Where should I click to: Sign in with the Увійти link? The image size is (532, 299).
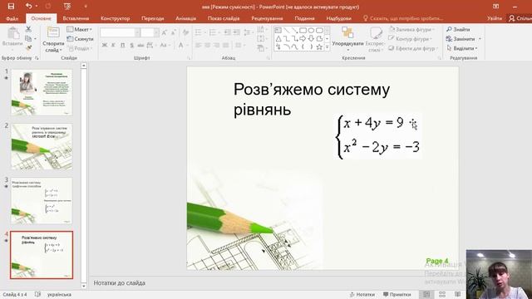(x=495, y=18)
